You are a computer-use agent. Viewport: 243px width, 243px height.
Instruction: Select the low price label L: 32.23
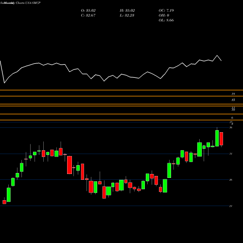pyautogui.click(x=127, y=16)
